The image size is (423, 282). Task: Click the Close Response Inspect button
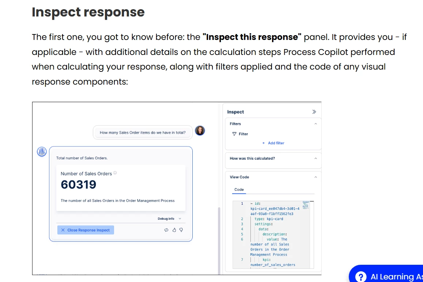[x=86, y=230]
